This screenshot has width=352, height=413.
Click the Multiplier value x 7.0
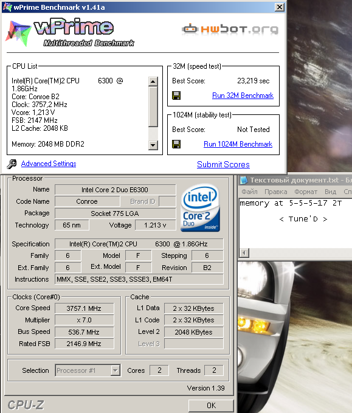pos(85,320)
